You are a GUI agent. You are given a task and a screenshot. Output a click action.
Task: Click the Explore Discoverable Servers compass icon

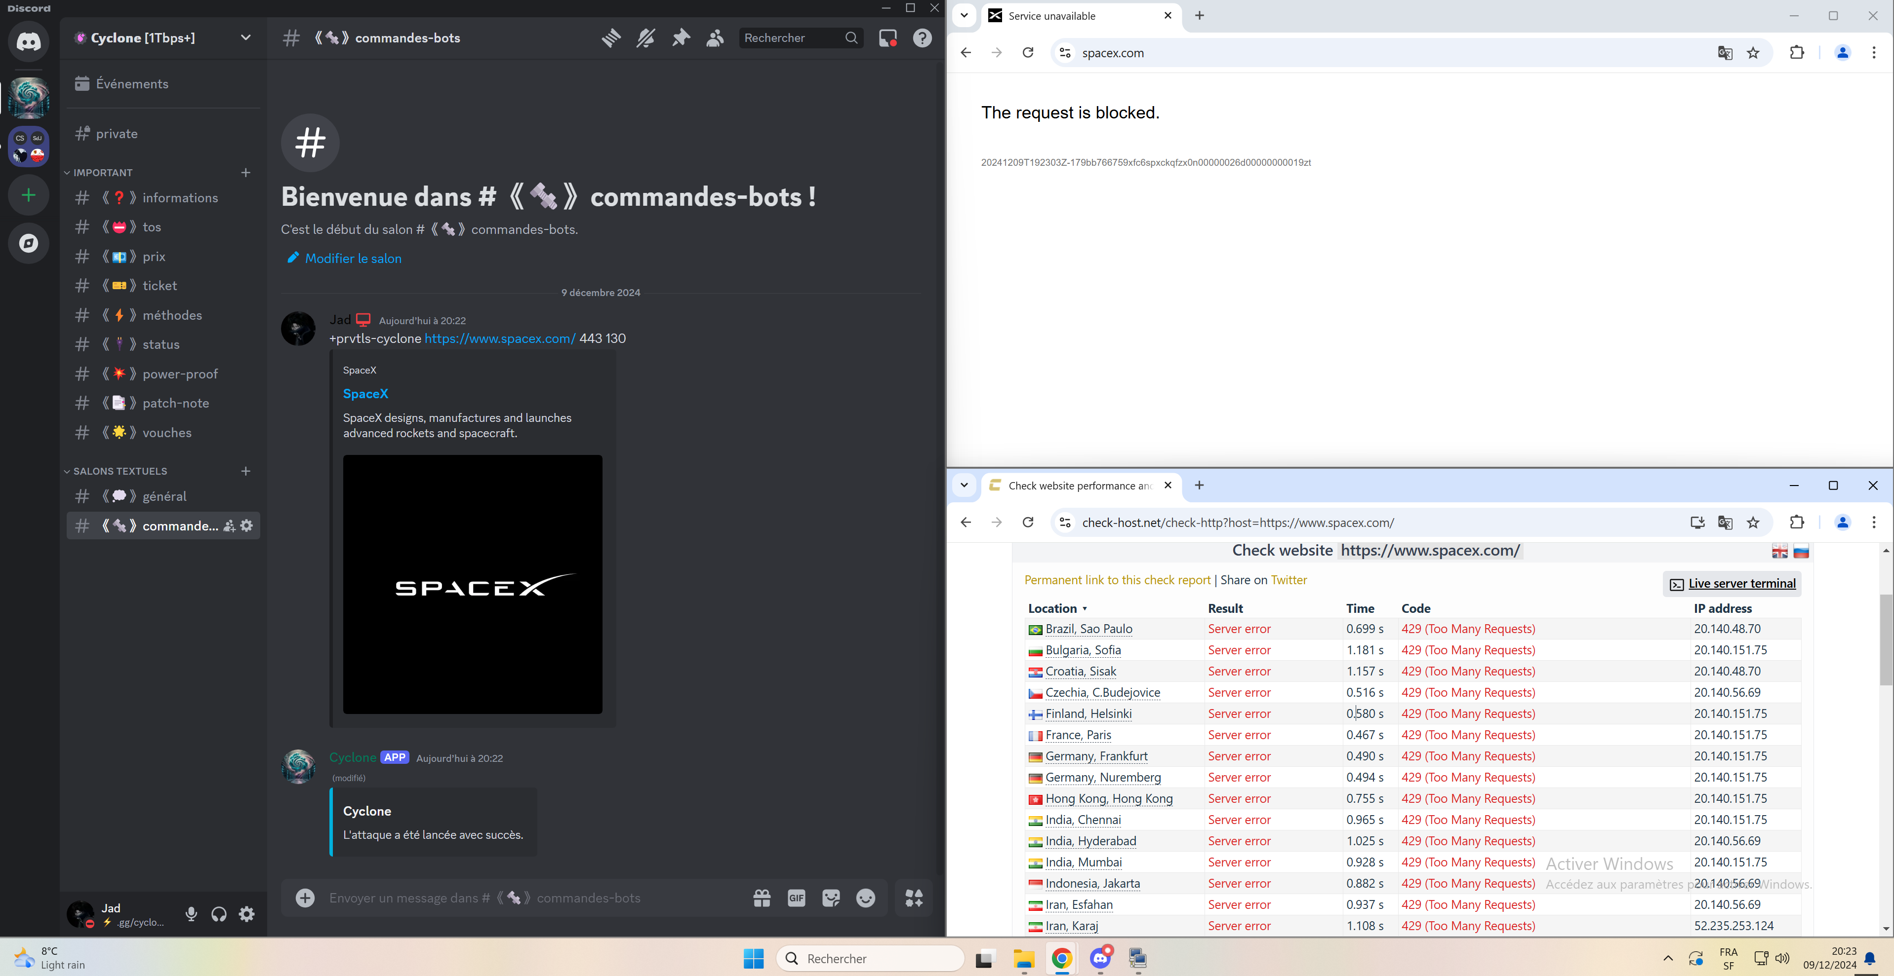pos(29,243)
